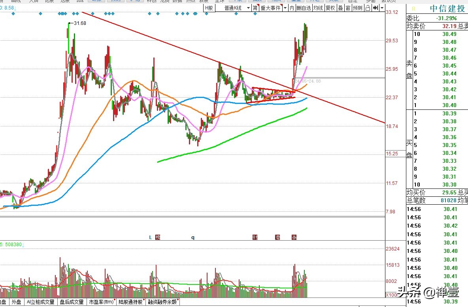The height and width of the screenshot is (307, 468).
Task: Select the 市盈率(ttm) indicator tab
Action: pyautogui.click(x=102, y=302)
